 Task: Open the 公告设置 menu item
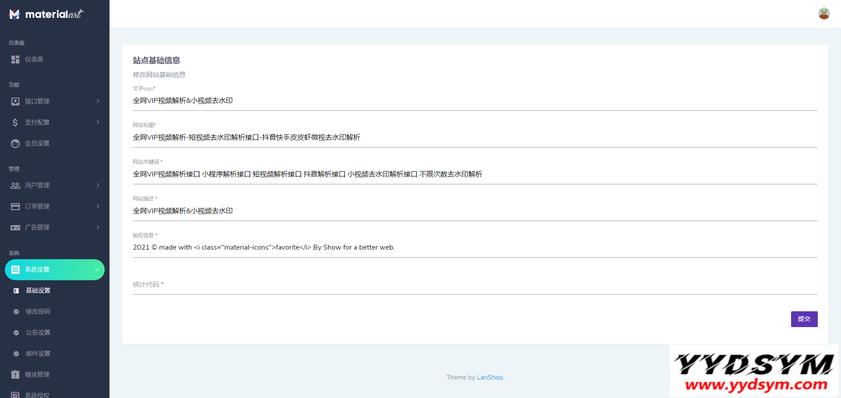pos(38,333)
